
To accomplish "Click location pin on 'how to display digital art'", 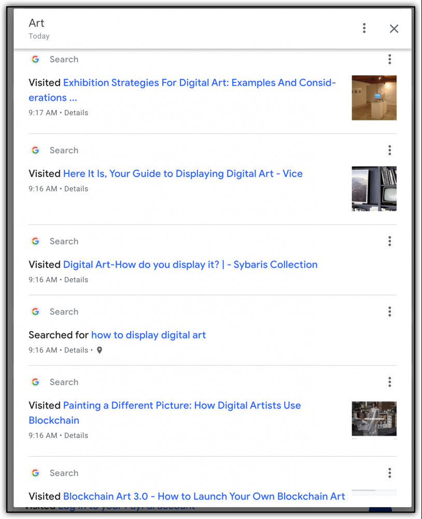I will coord(99,350).
